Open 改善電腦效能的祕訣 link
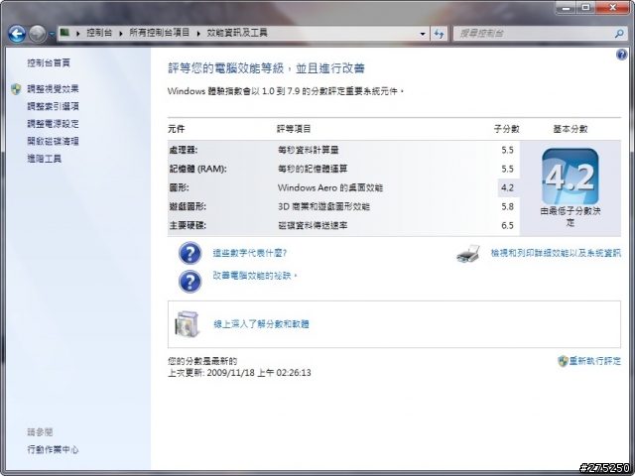Screen dimensions: 635x476 point(255,276)
